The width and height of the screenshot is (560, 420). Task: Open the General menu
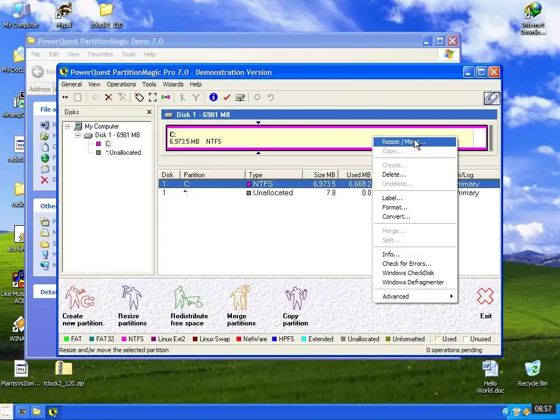(72, 84)
